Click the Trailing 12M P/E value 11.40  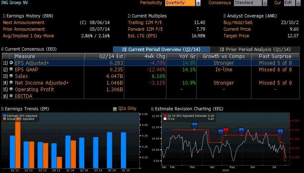tap(199, 22)
